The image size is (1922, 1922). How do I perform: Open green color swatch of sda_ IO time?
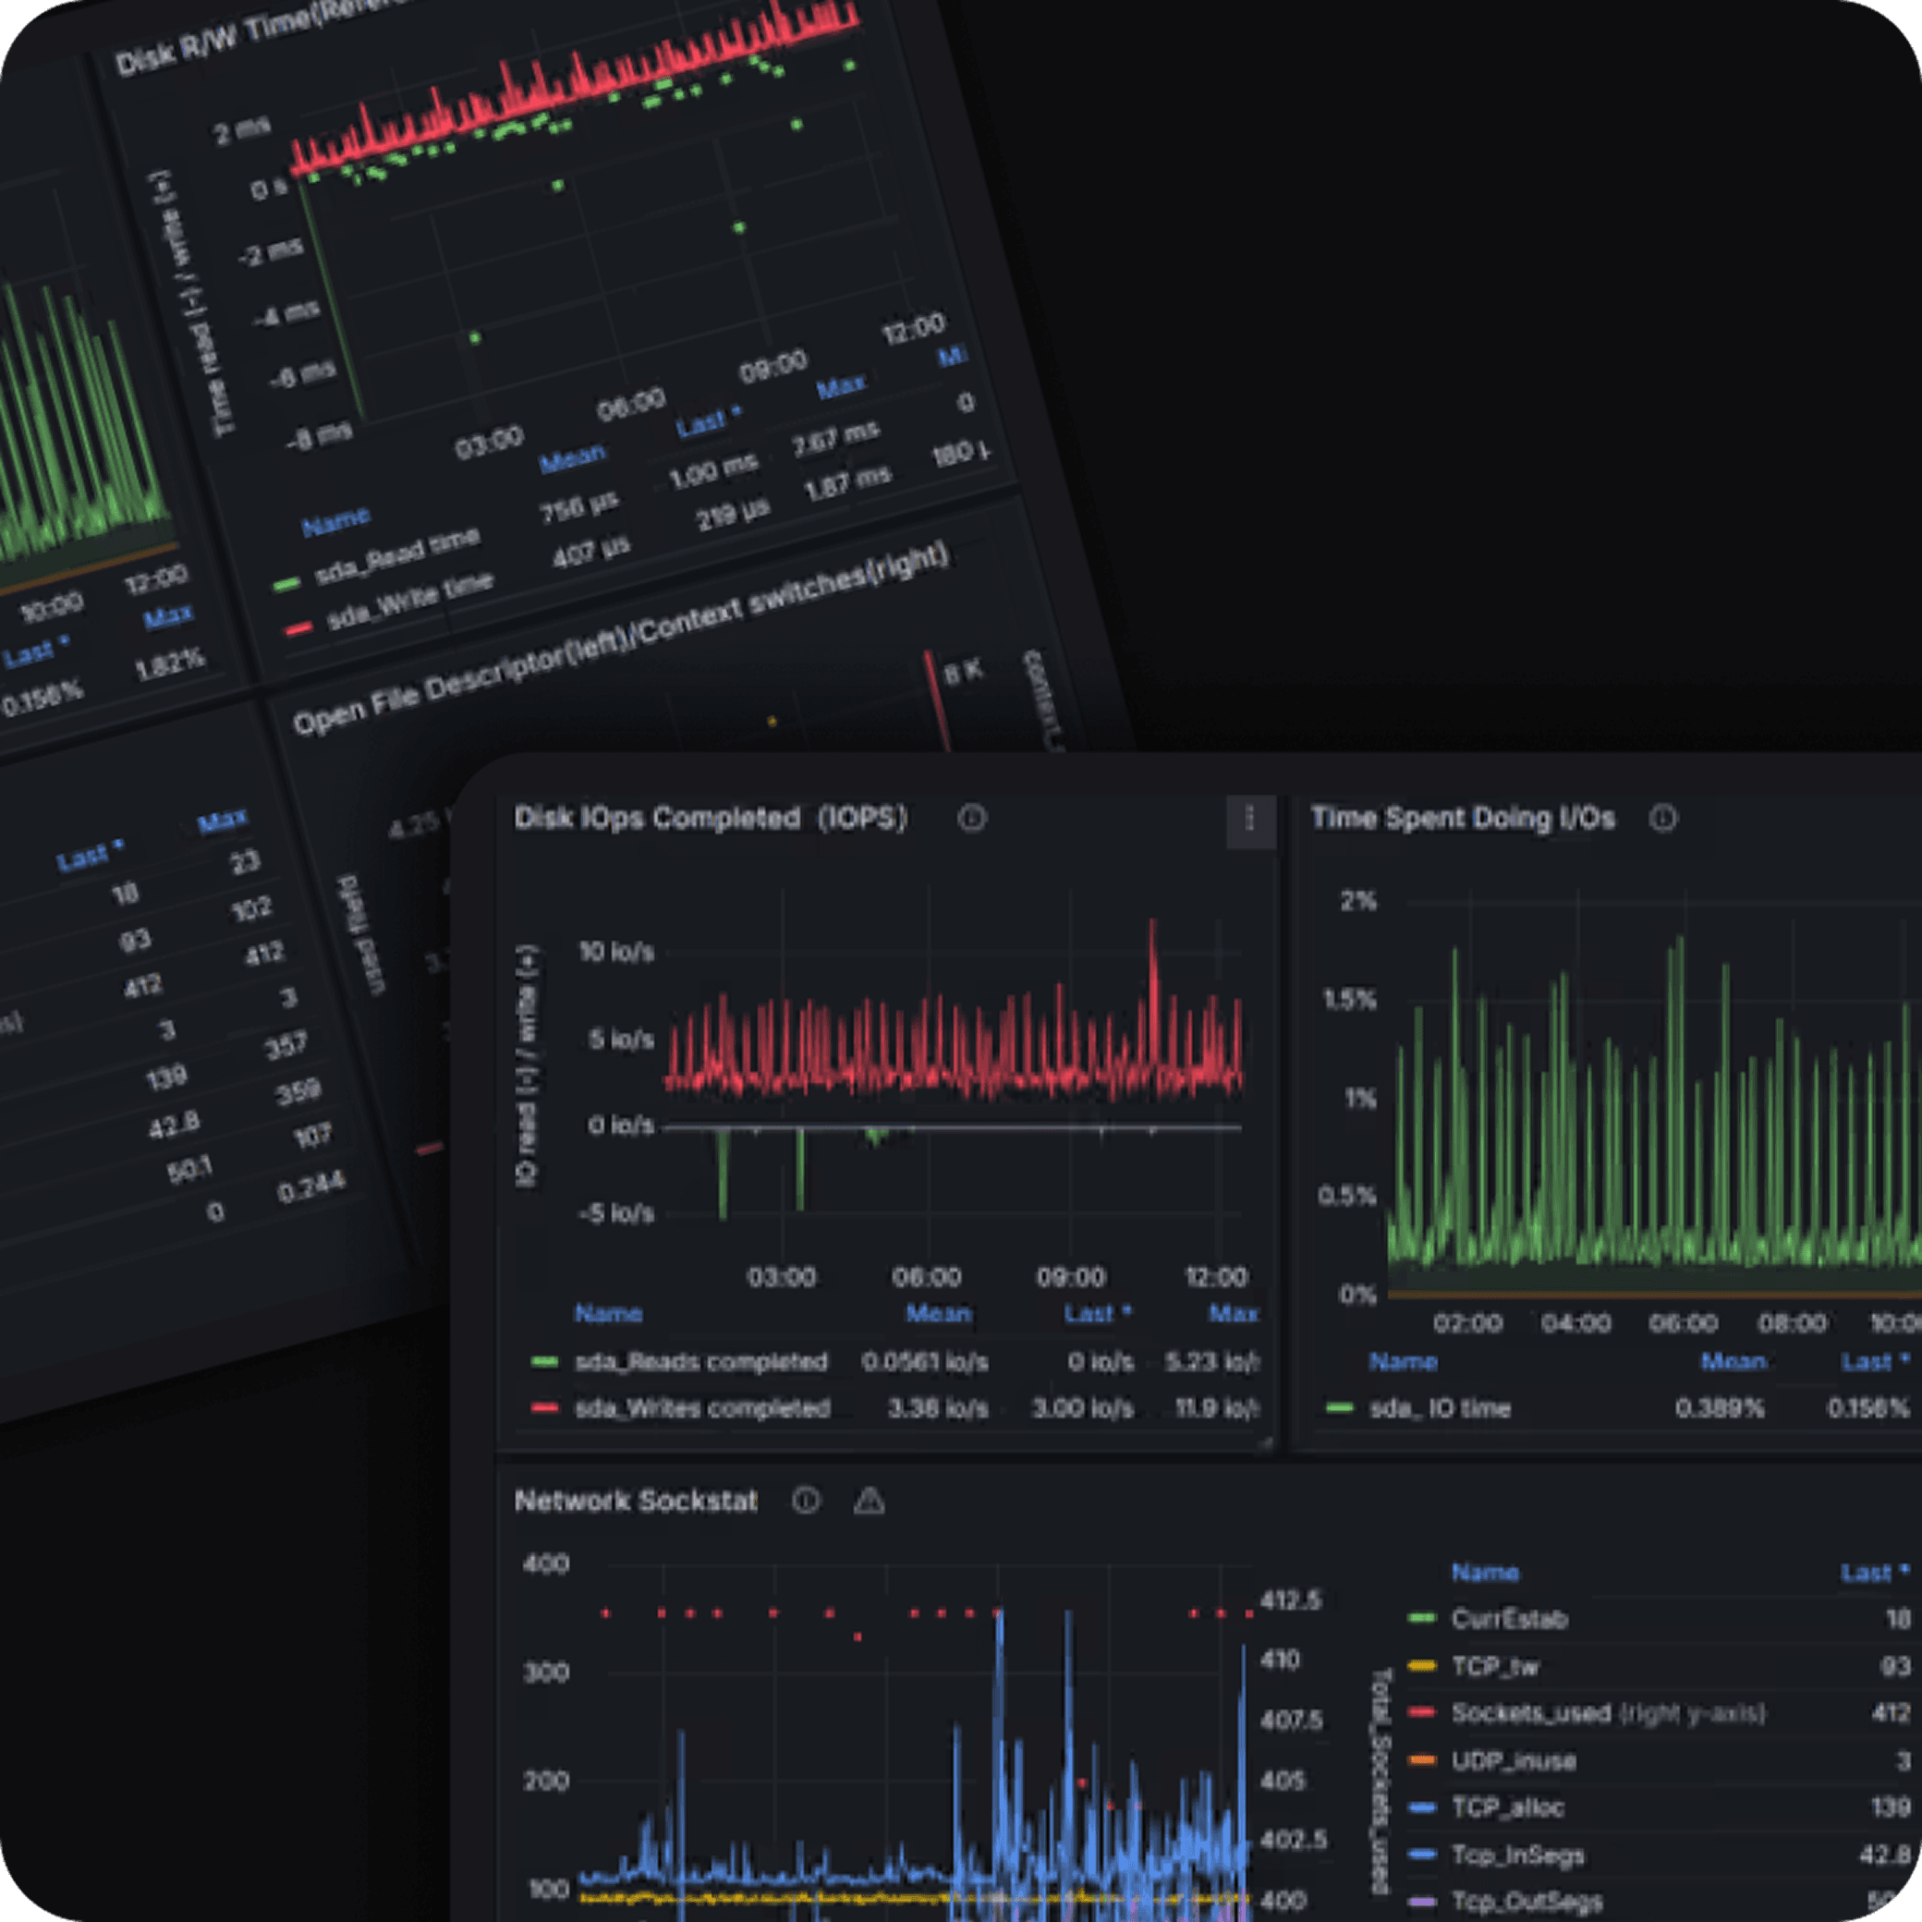point(1340,1407)
